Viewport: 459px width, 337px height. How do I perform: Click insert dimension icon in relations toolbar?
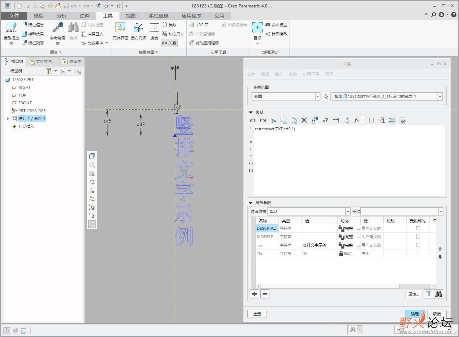point(336,120)
